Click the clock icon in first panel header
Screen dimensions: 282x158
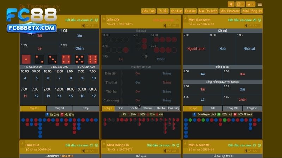(96, 20)
